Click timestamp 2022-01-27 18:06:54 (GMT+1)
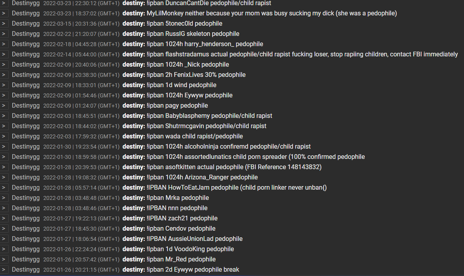Screen dimensions: 464x276 tap(81, 239)
